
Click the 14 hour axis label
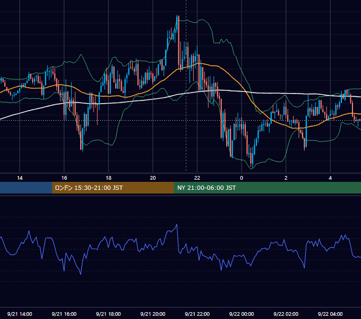tap(20, 178)
